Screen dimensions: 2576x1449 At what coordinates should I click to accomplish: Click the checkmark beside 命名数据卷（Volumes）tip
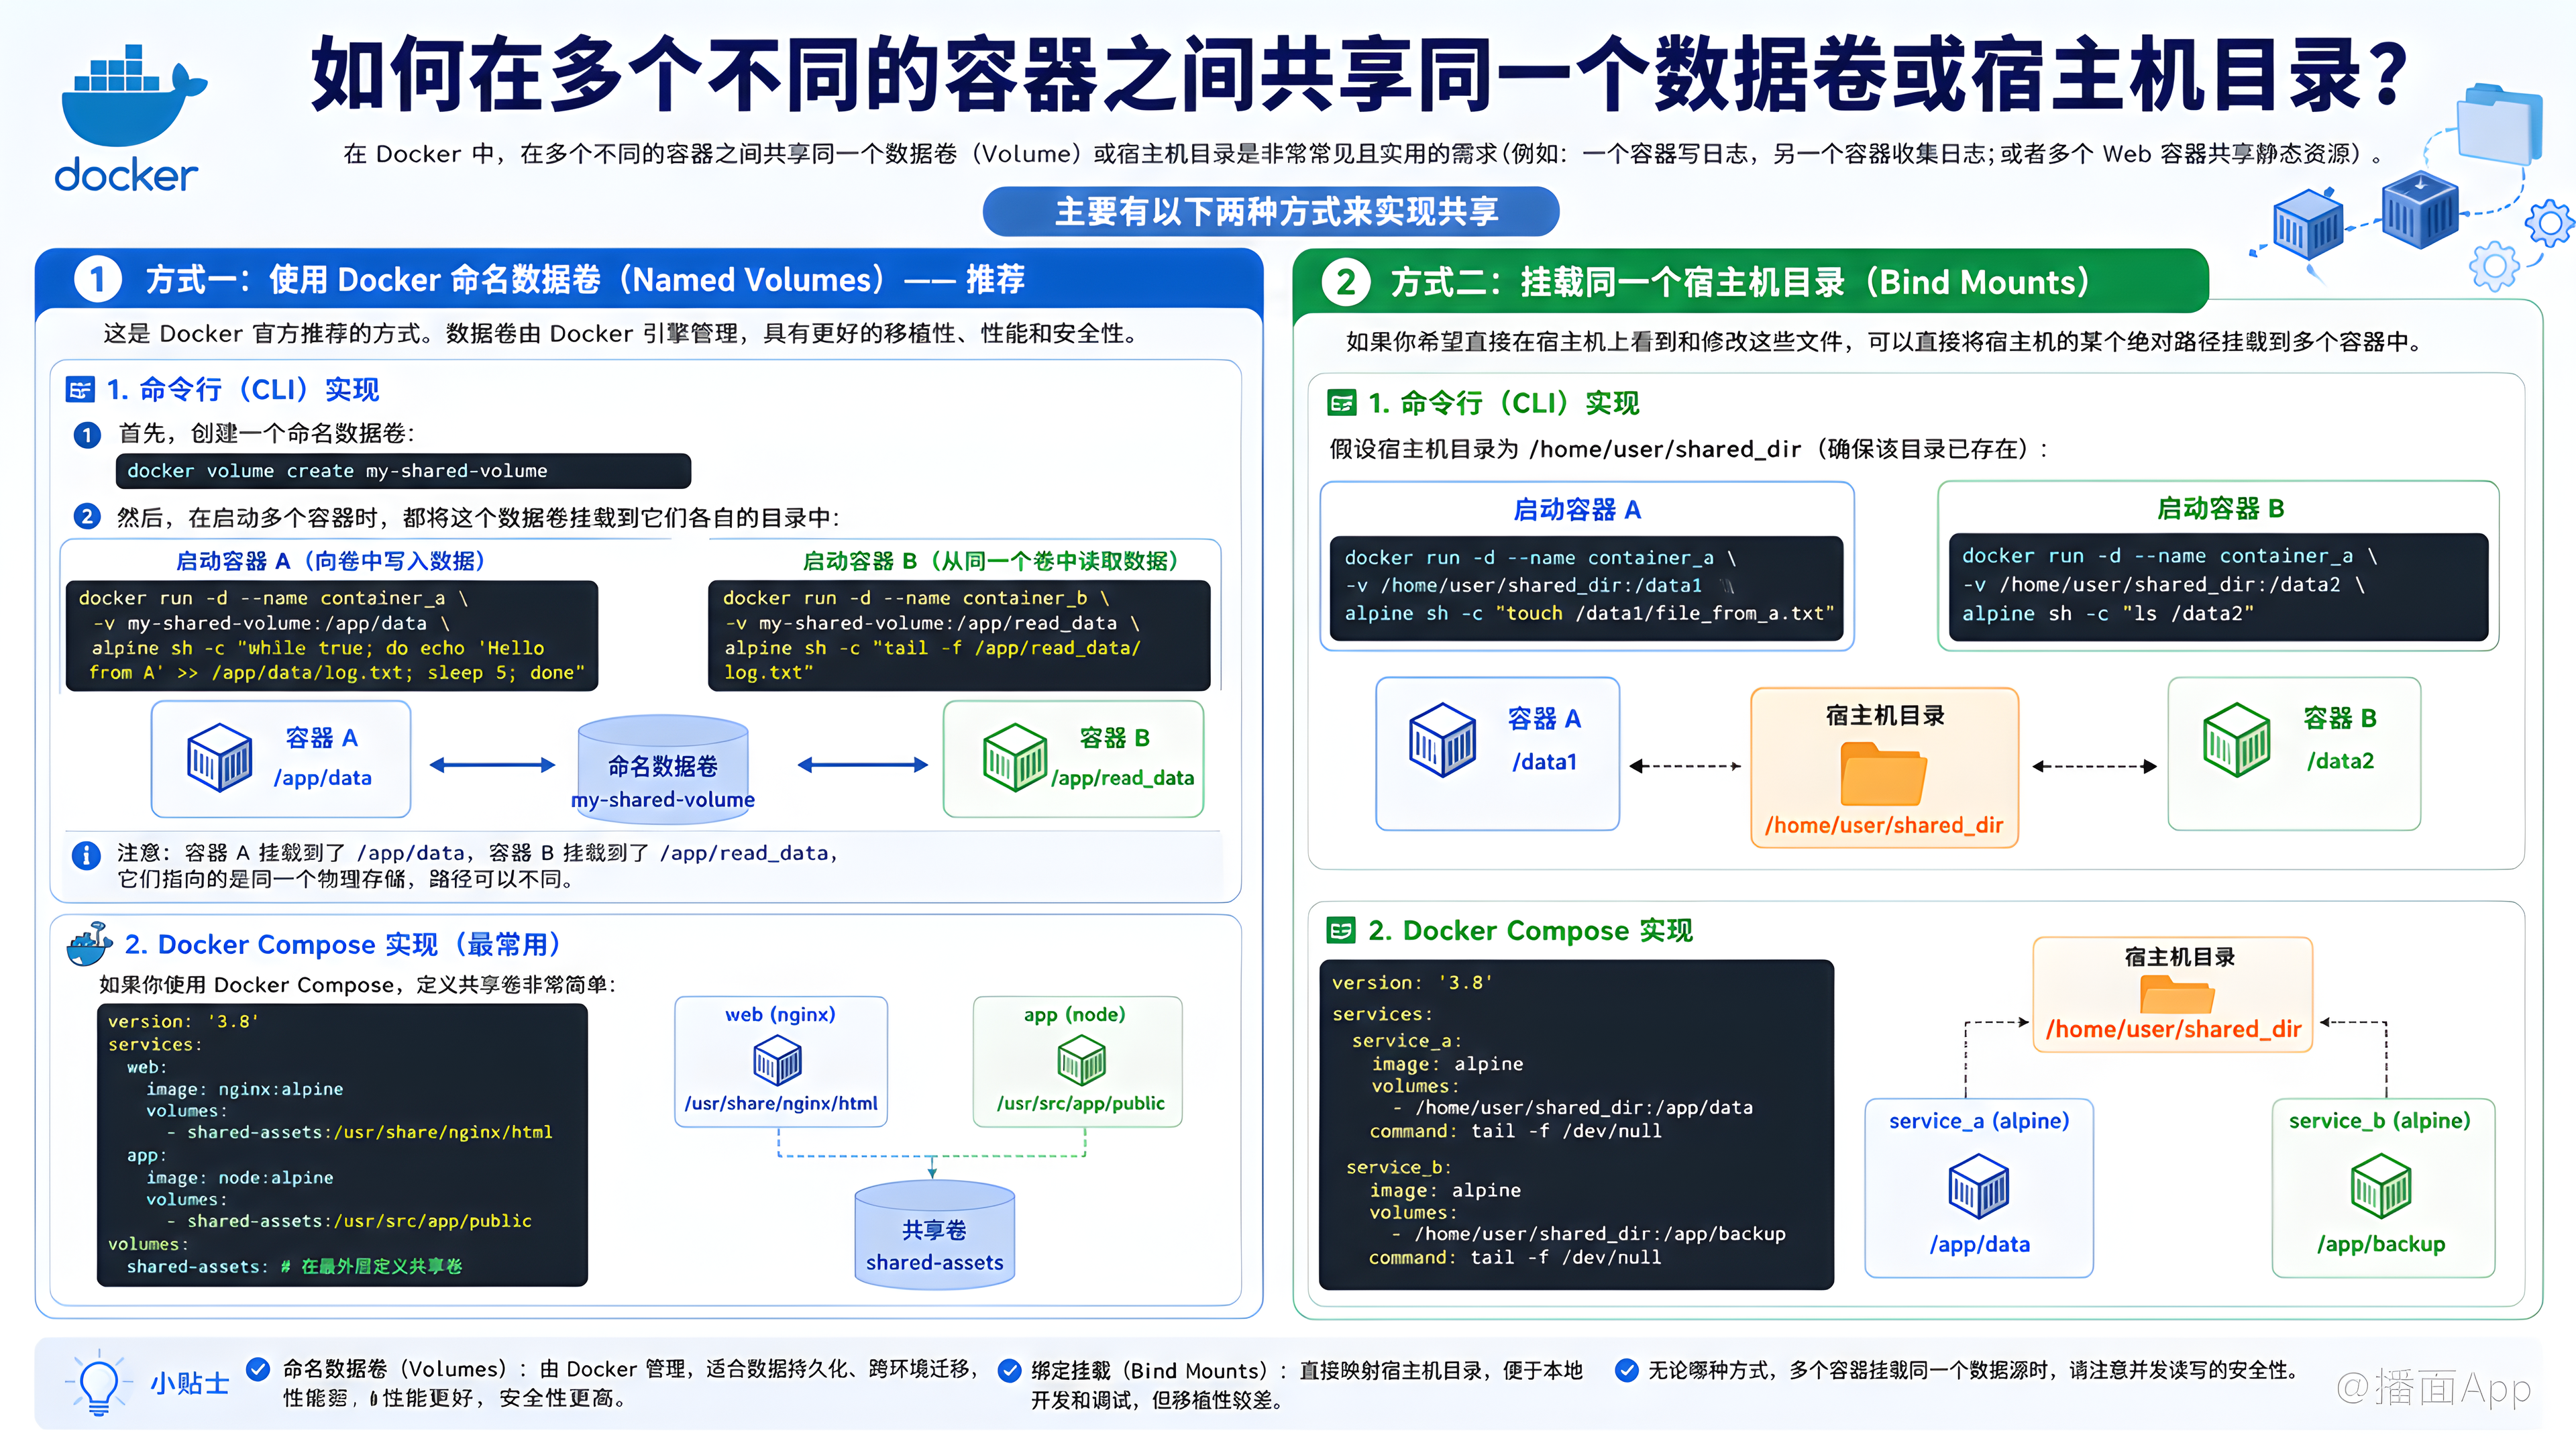coord(258,1369)
